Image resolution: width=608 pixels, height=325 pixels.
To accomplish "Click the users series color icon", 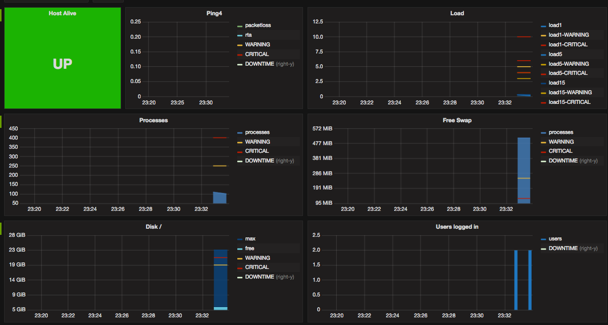I will tap(543, 239).
